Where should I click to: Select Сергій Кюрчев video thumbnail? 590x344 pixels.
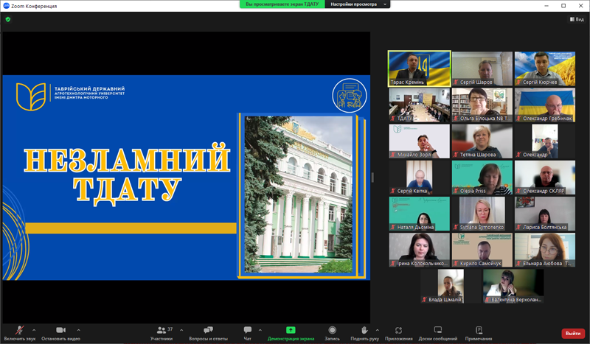pos(545,69)
